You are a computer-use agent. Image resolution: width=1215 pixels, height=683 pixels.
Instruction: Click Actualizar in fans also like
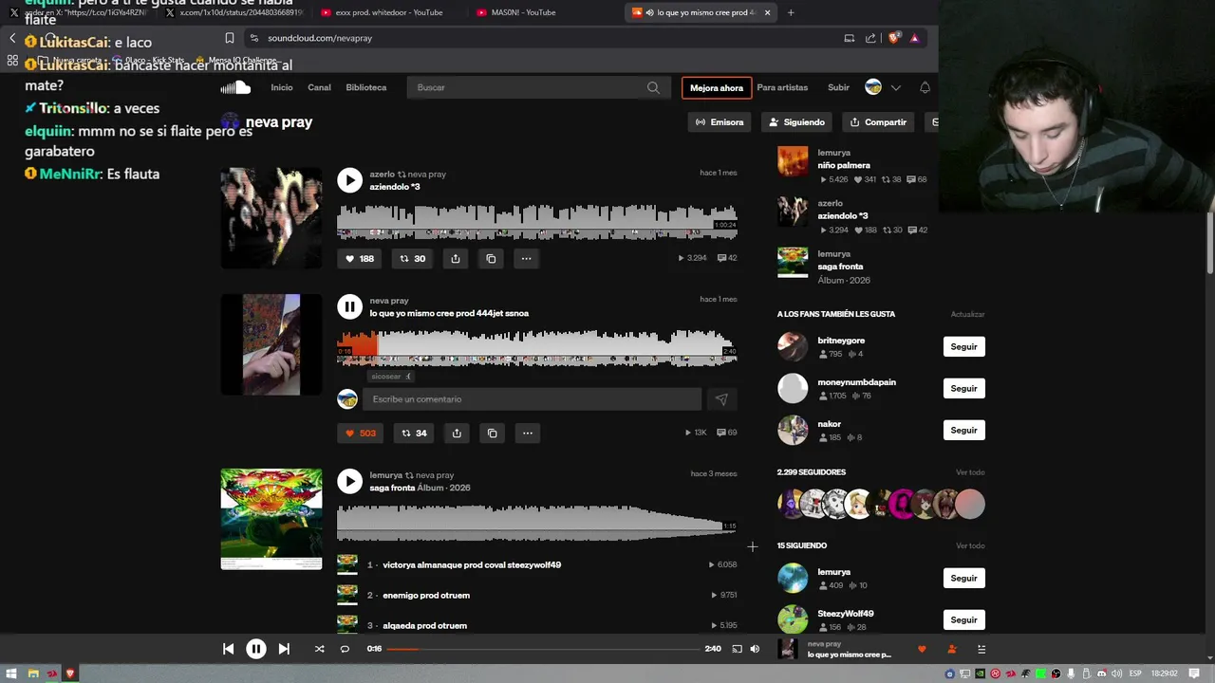967,314
